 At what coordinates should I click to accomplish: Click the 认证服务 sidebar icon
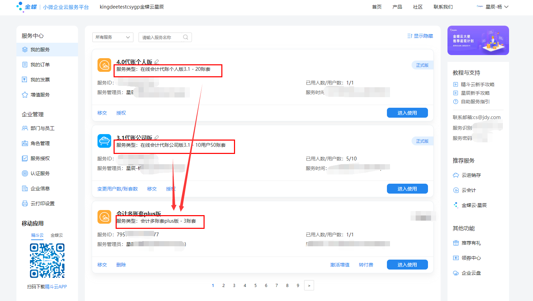click(x=25, y=173)
